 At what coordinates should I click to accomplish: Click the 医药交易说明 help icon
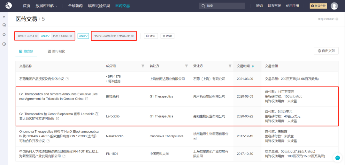(x=337, y=19)
